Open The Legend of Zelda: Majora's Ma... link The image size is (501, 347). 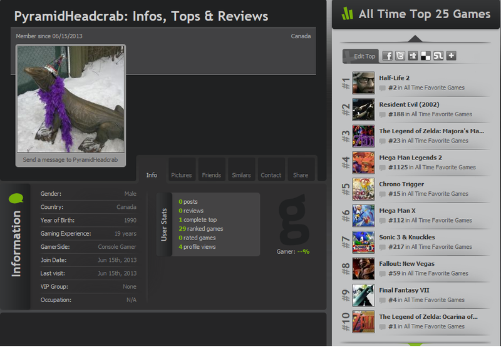pos(431,131)
